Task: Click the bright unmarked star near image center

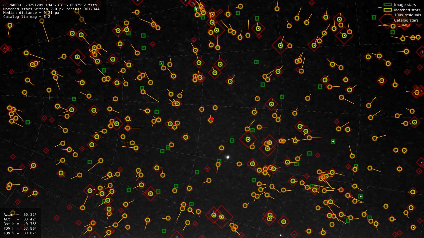Action: tap(227, 157)
